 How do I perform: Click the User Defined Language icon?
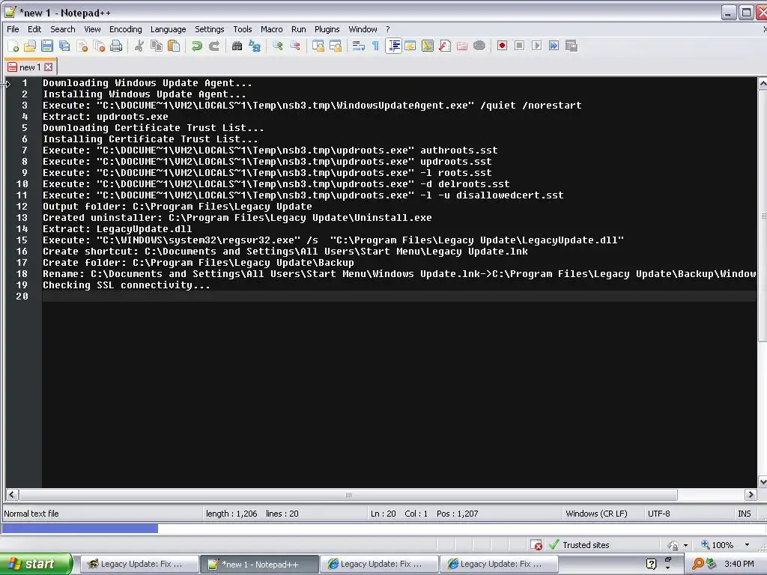pos(410,46)
